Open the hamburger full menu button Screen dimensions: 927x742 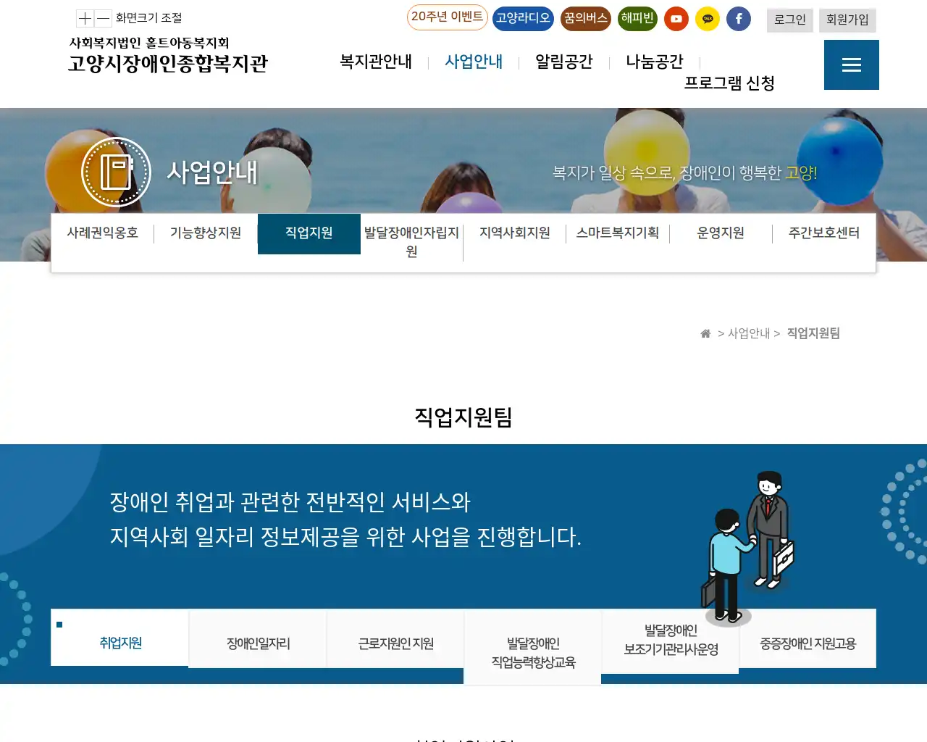[852, 65]
